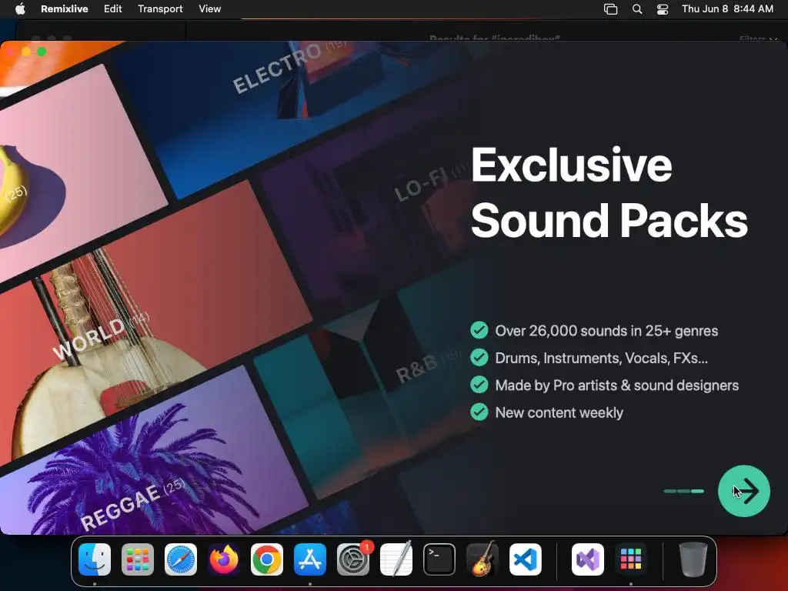Launch Google Chrome from the dock
This screenshot has width=788, height=591.
(x=267, y=559)
